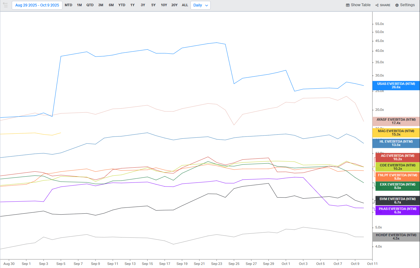420x268 pixels.
Task: Click the Oct 11 date axis label
Action: pos(372,264)
